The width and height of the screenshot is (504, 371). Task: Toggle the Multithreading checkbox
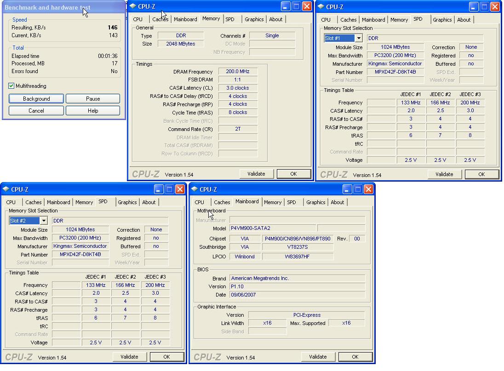click(11, 86)
